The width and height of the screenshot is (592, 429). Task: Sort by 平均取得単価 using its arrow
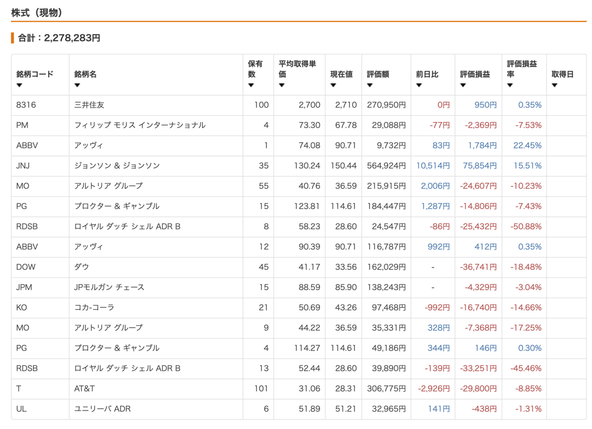(282, 85)
